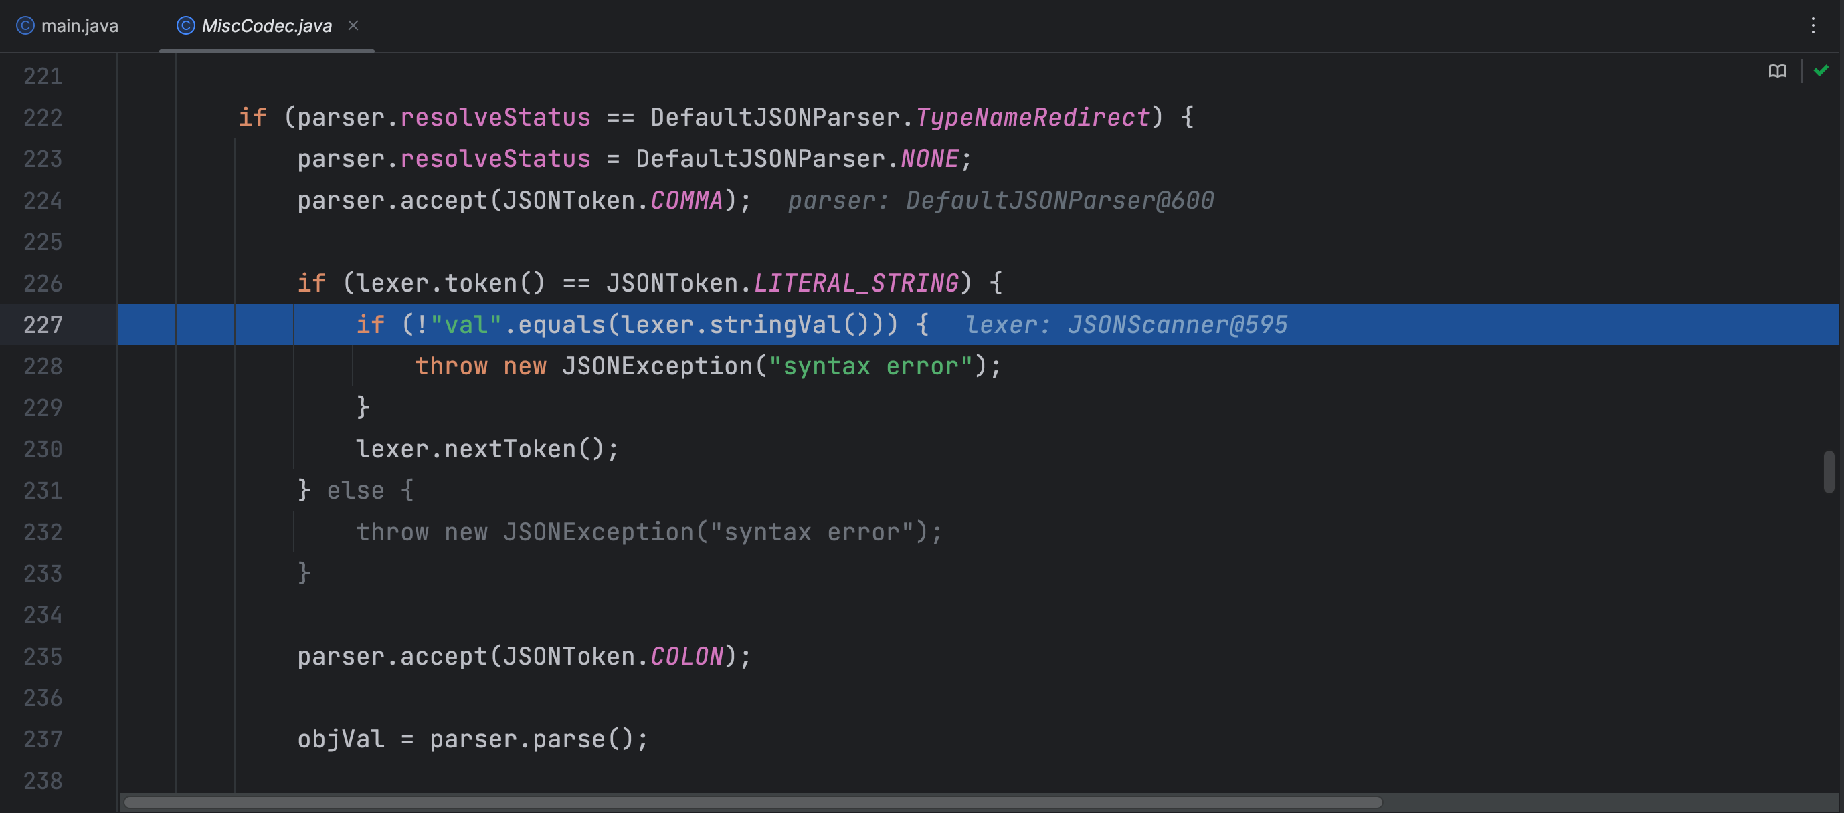Click the inline hint JSONScanner@595
Viewport: 1844px width, 813px height.
(1178, 325)
